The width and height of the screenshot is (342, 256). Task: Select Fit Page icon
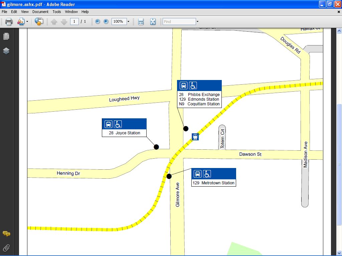[153, 22]
